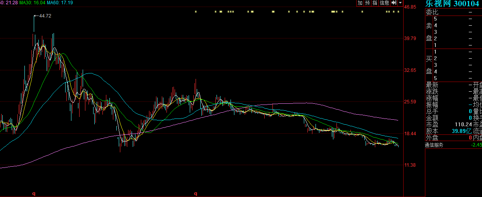Click the 25.59 price axis label
The width and height of the screenshot is (482, 197).
(x=410, y=102)
